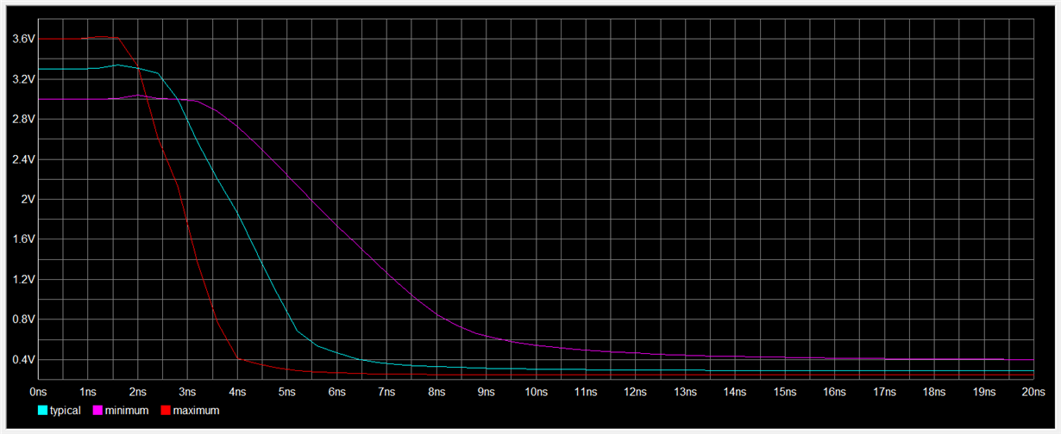Image resolution: width=1061 pixels, height=434 pixels.
Task: Click the 1.2V y-axis label
Action: 23,279
